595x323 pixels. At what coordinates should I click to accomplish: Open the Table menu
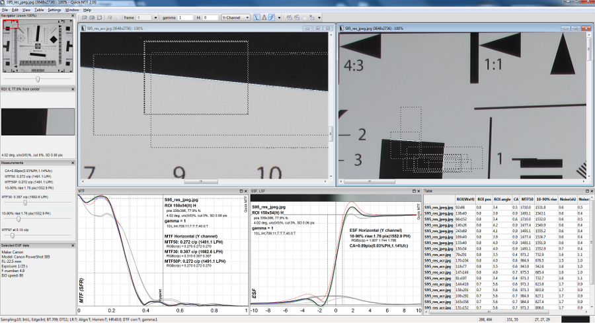pos(39,11)
